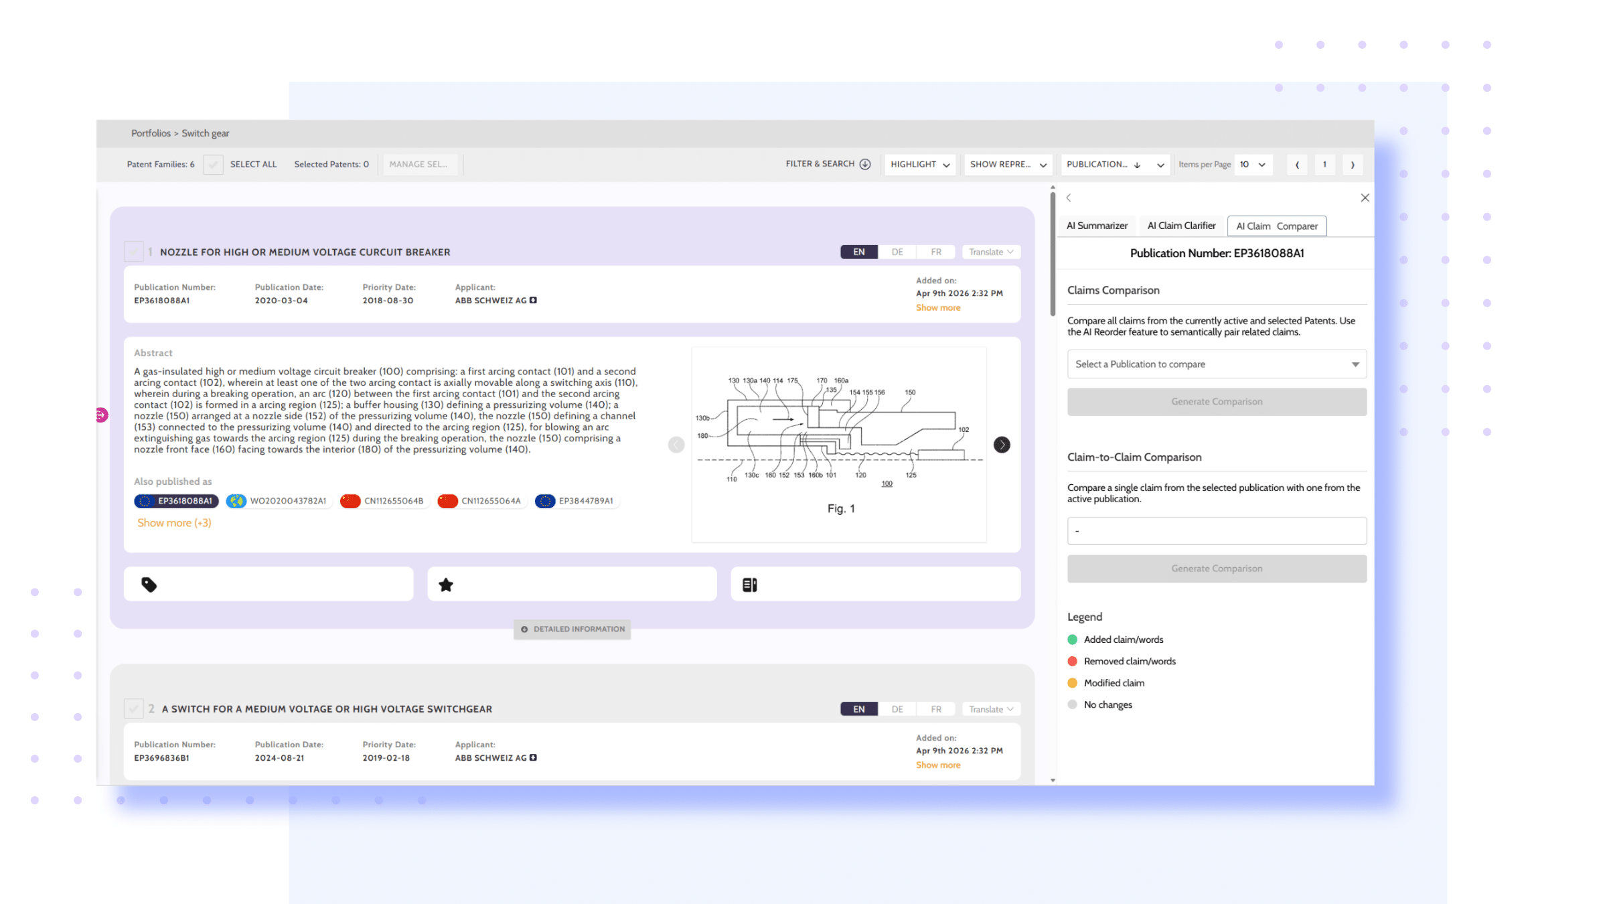
Task: Click next figure arrow beside drawing
Action: 1002,445
